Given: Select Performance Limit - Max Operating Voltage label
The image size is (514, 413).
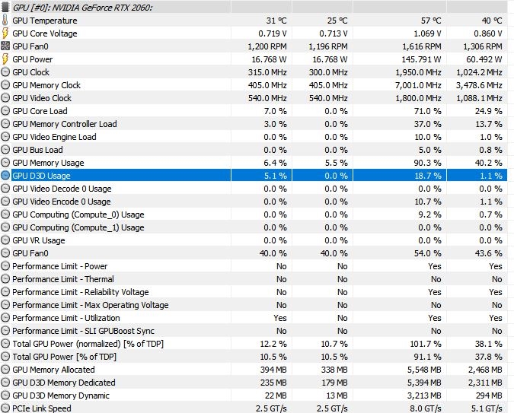Looking at the screenshot, I should point(91,305).
